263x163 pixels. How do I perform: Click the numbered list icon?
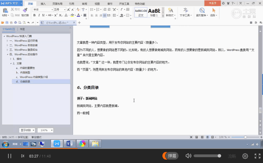98,10
